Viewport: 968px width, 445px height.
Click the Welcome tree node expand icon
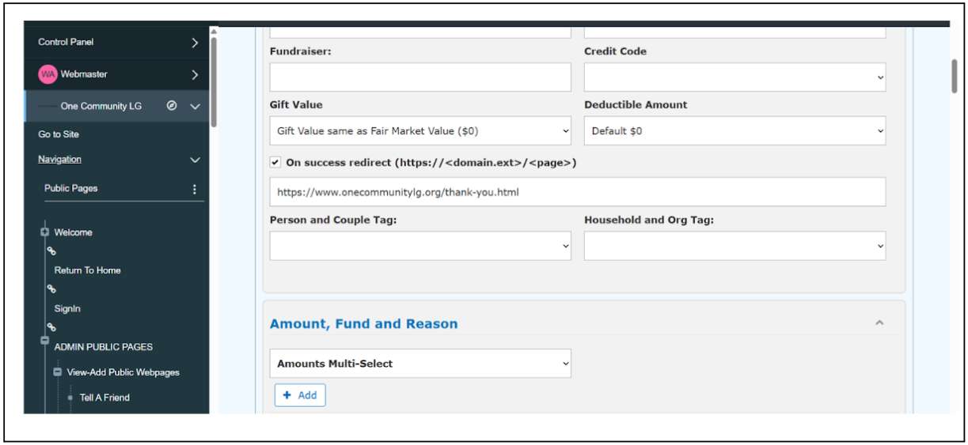[45, 232]
